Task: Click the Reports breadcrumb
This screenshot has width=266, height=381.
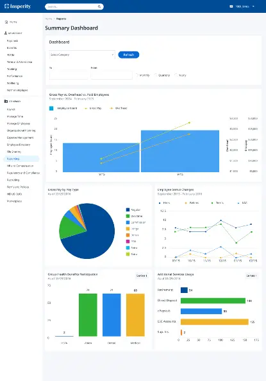Action: point(61,19)
